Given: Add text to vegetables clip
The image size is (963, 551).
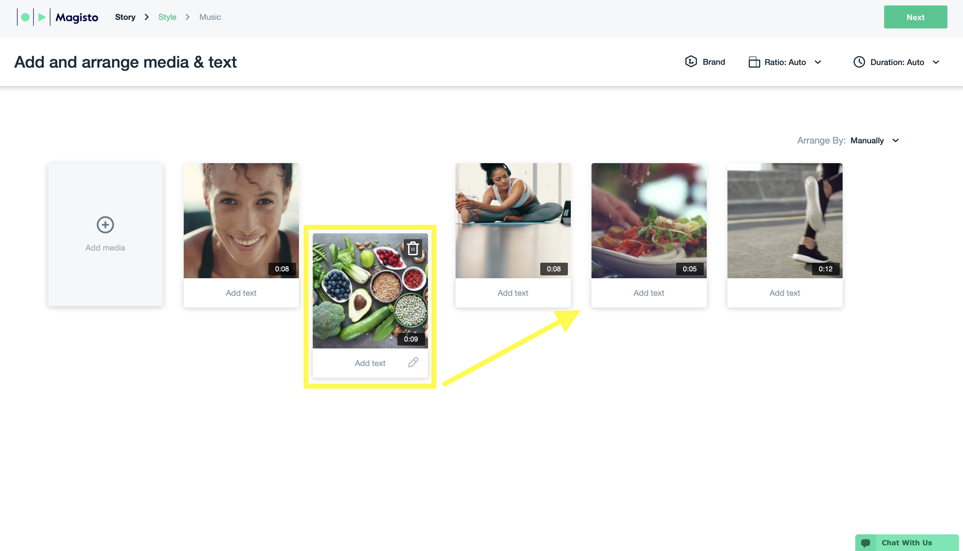Looking at the screenshot, I should pos(370,363).
